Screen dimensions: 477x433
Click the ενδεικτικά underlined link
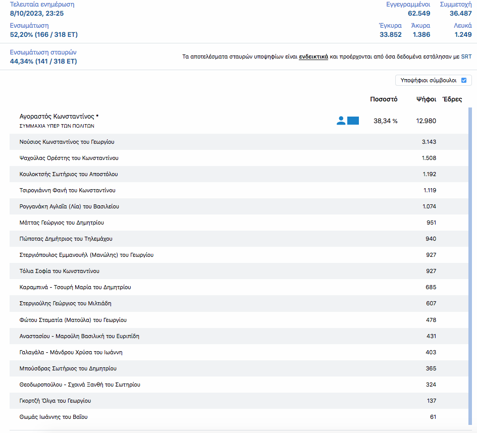point(313,57)
